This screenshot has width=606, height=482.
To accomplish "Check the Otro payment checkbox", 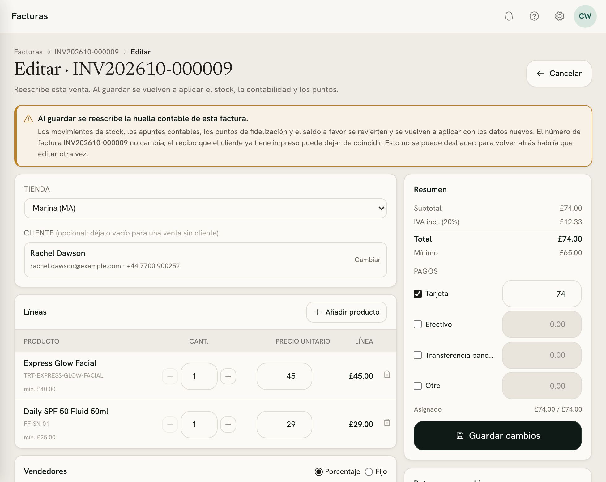I will 418,386.
